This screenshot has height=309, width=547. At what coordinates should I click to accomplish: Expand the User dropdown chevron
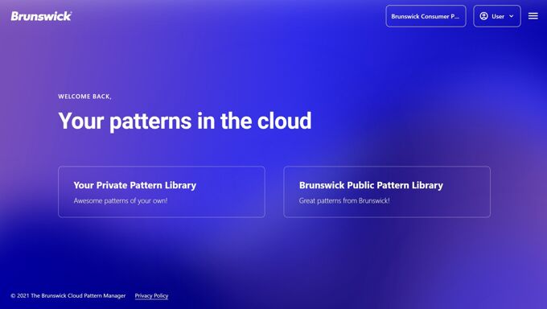point(511,16)
